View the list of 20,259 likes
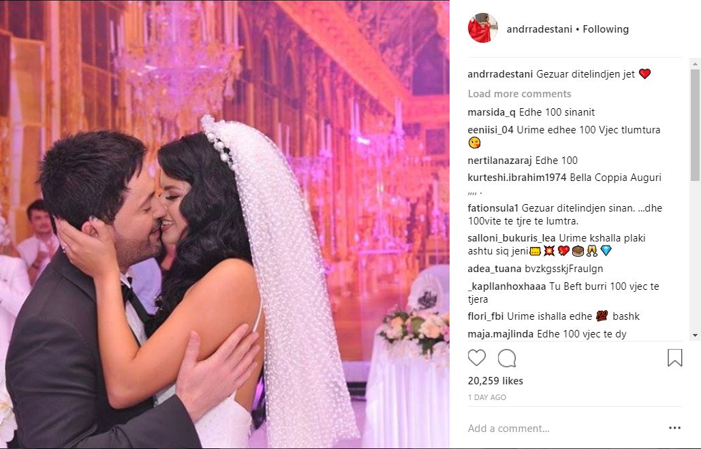 point(495,381)
